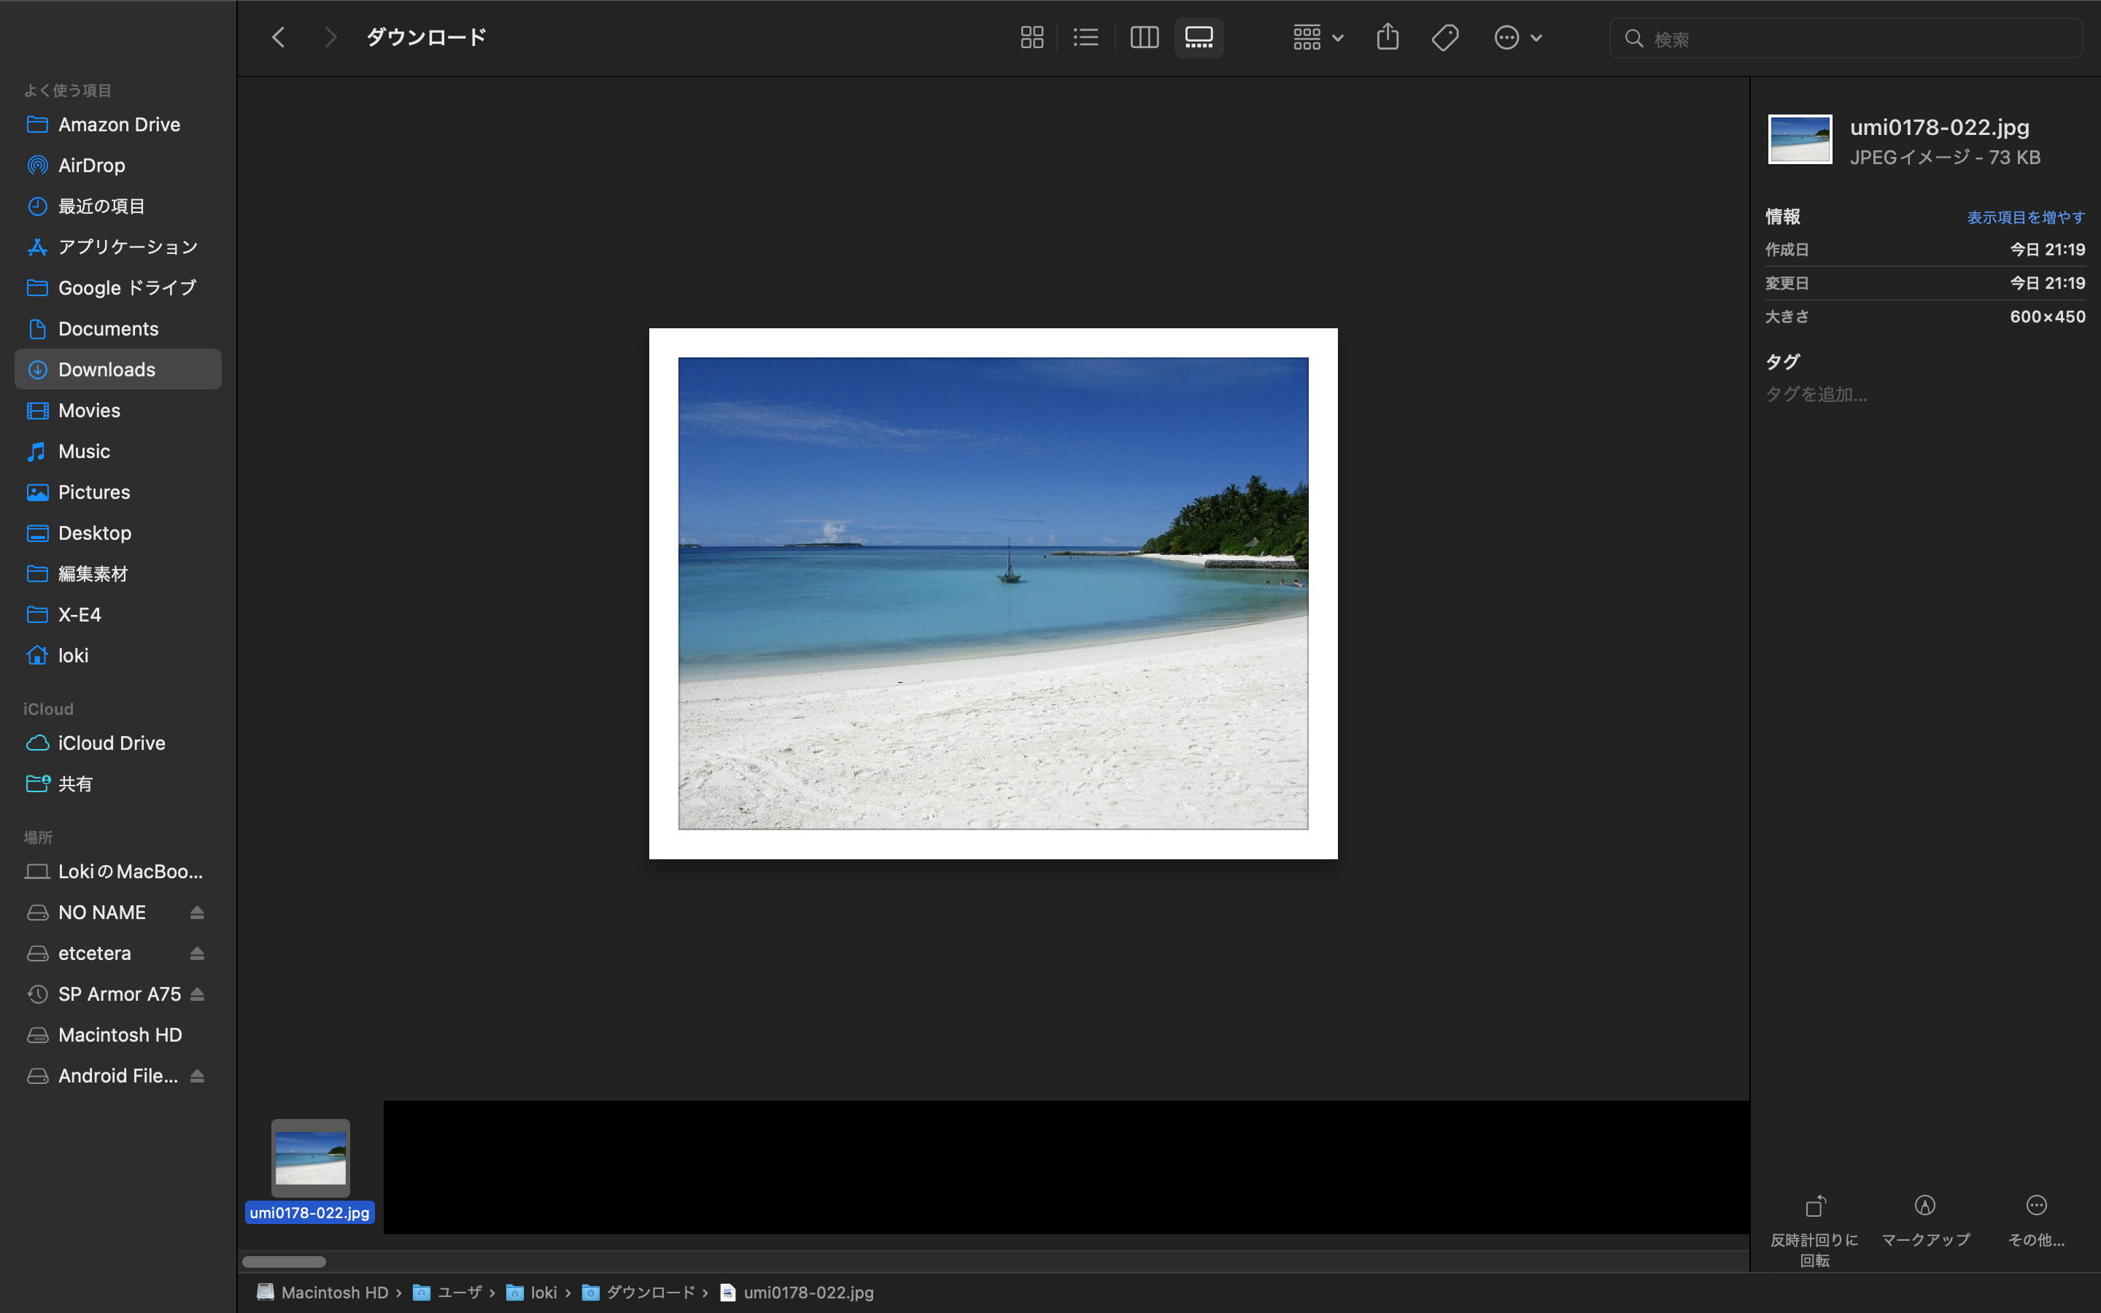Eject the NO NAME volume
Image resolution: width=2101 pixels, height=1313 pixels.
point(197,913)
